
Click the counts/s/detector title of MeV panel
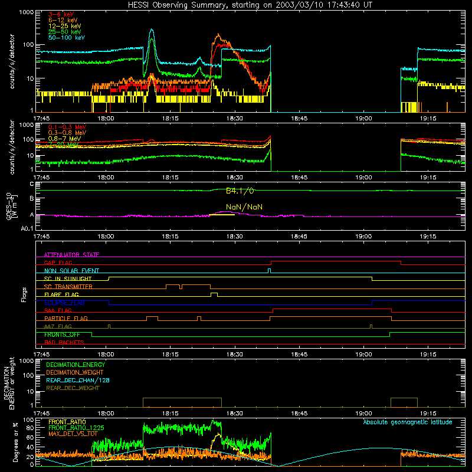click(x=12, y=147)
